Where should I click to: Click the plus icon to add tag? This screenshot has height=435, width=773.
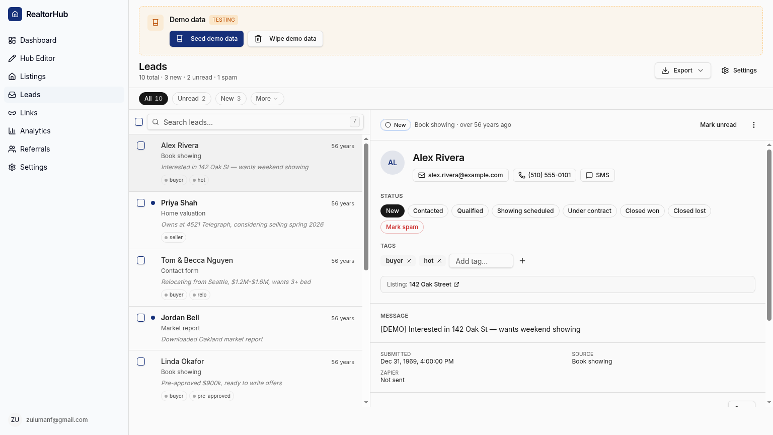pyautogui.click(x=522, y=261)
